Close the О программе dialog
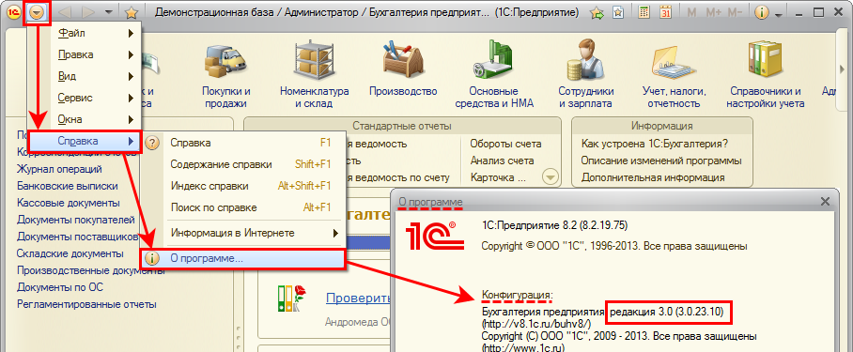Image resolution: width=853 pixels, height=352 pixels. pos(825,202)
